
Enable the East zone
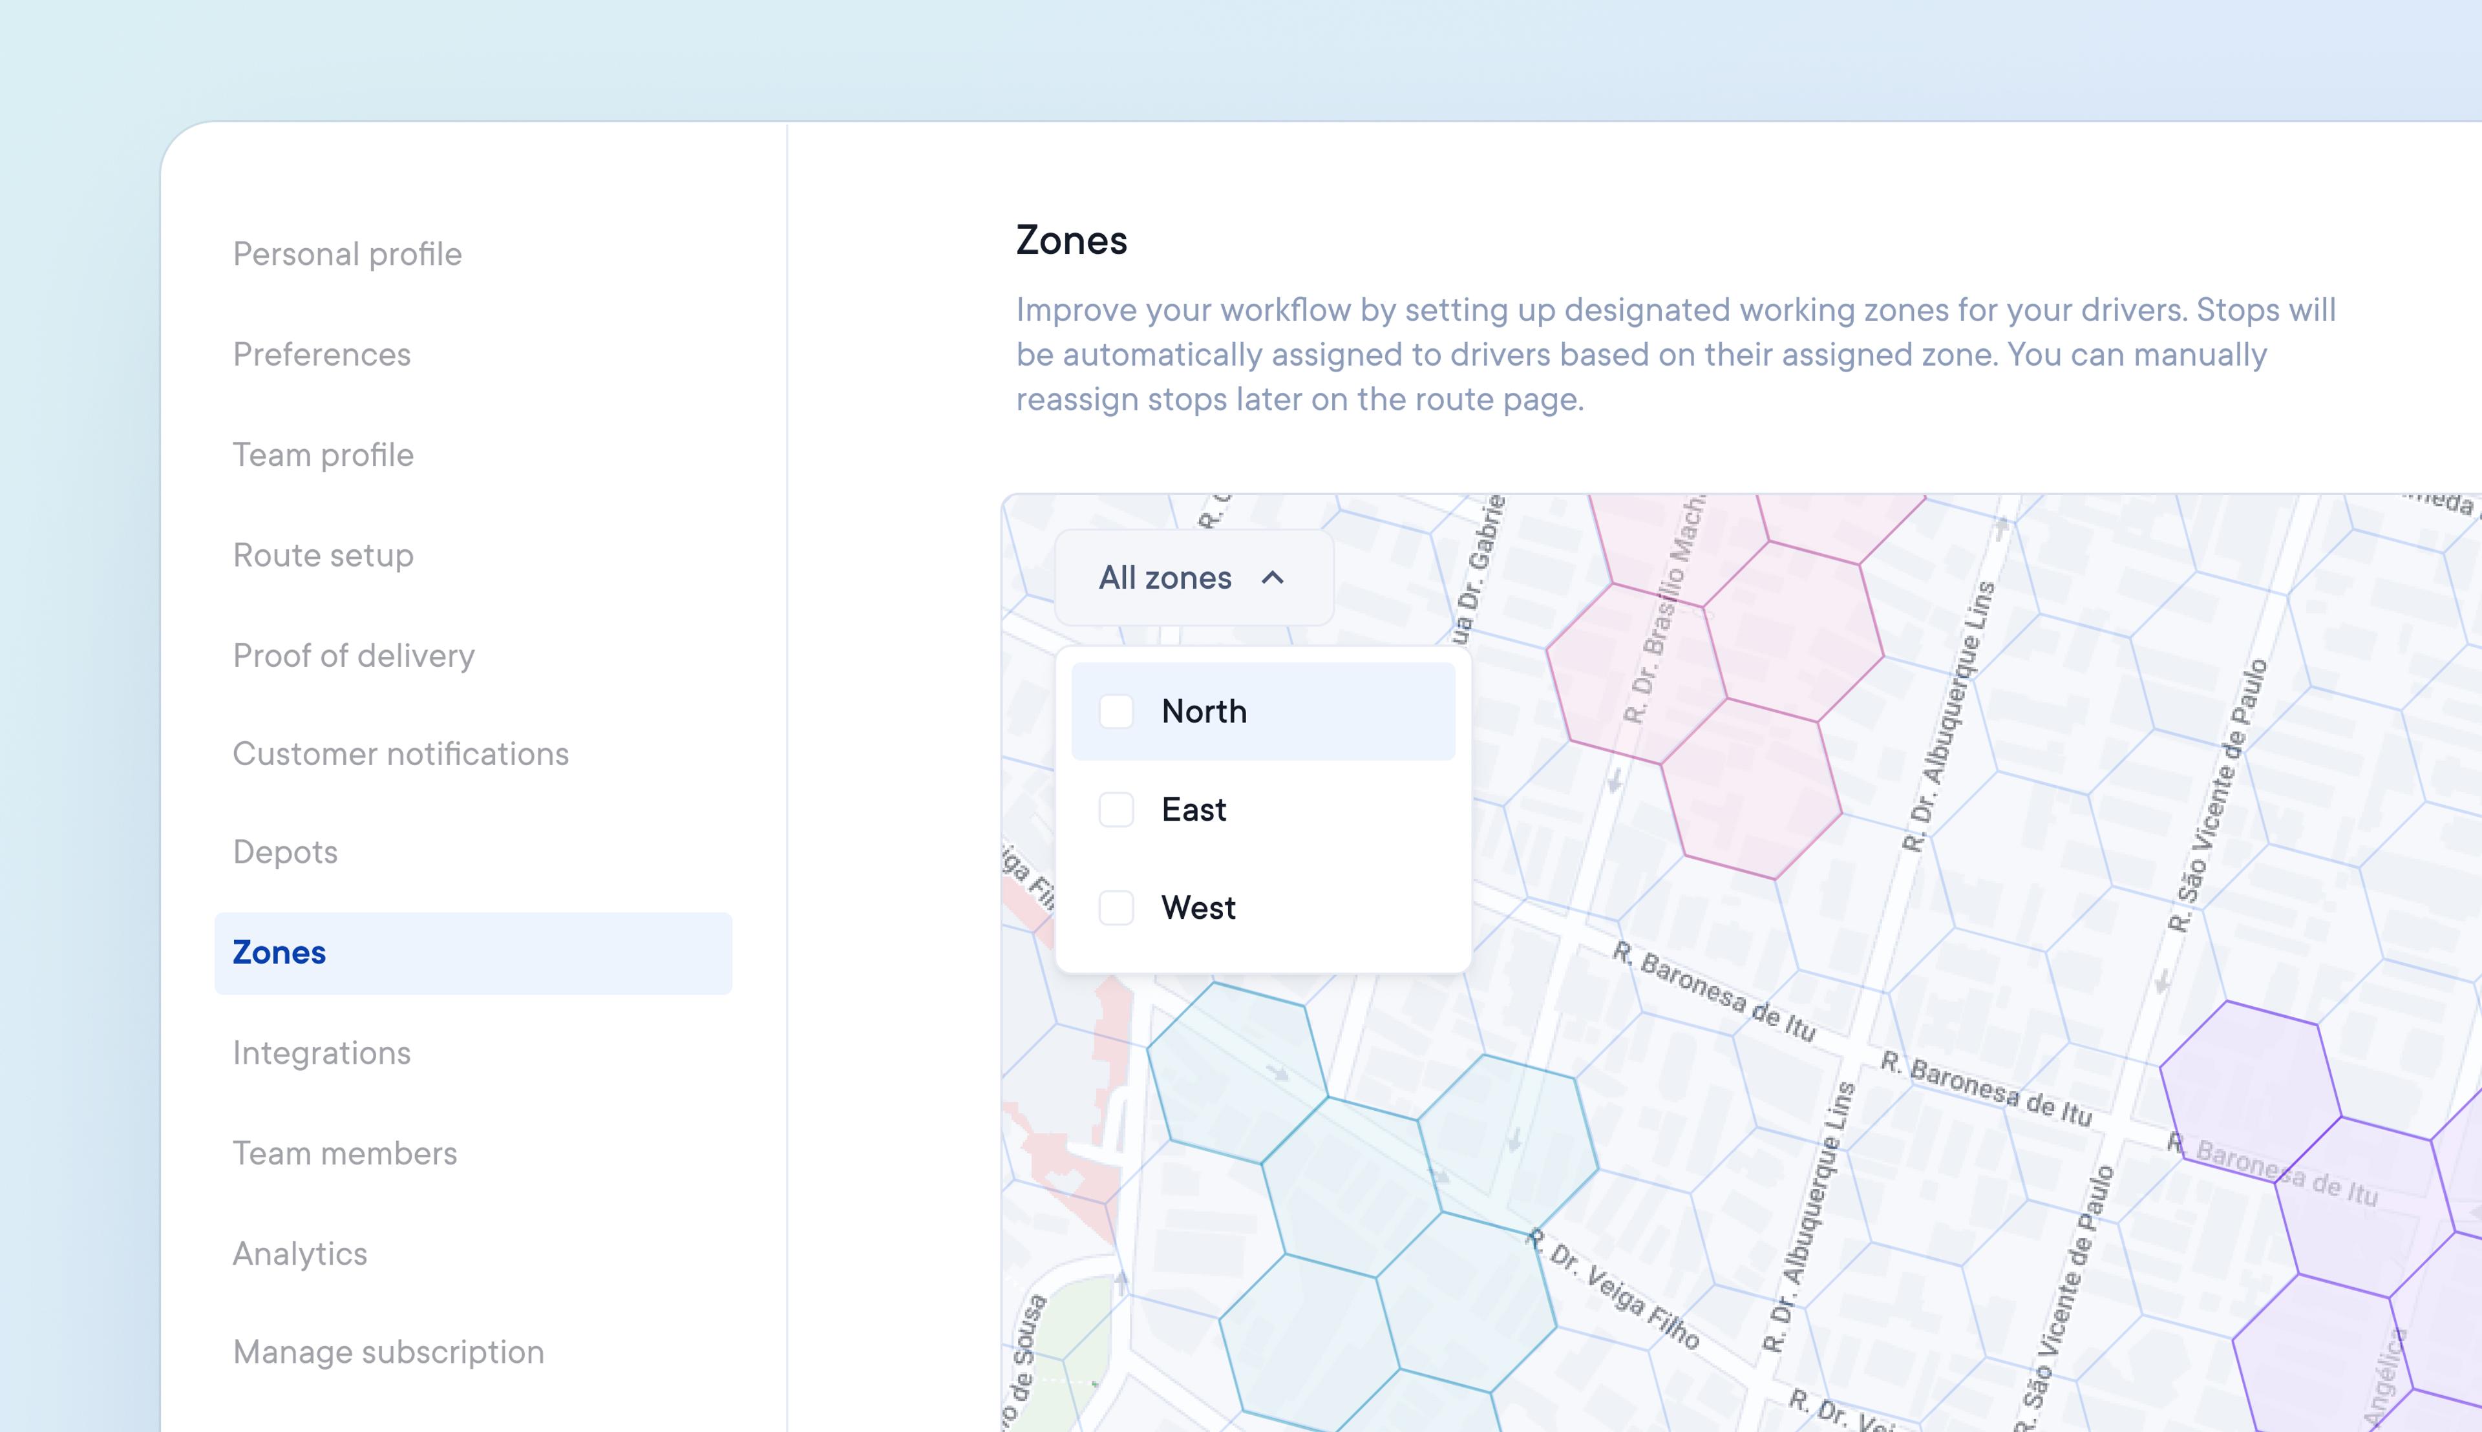click(1116, 810)
